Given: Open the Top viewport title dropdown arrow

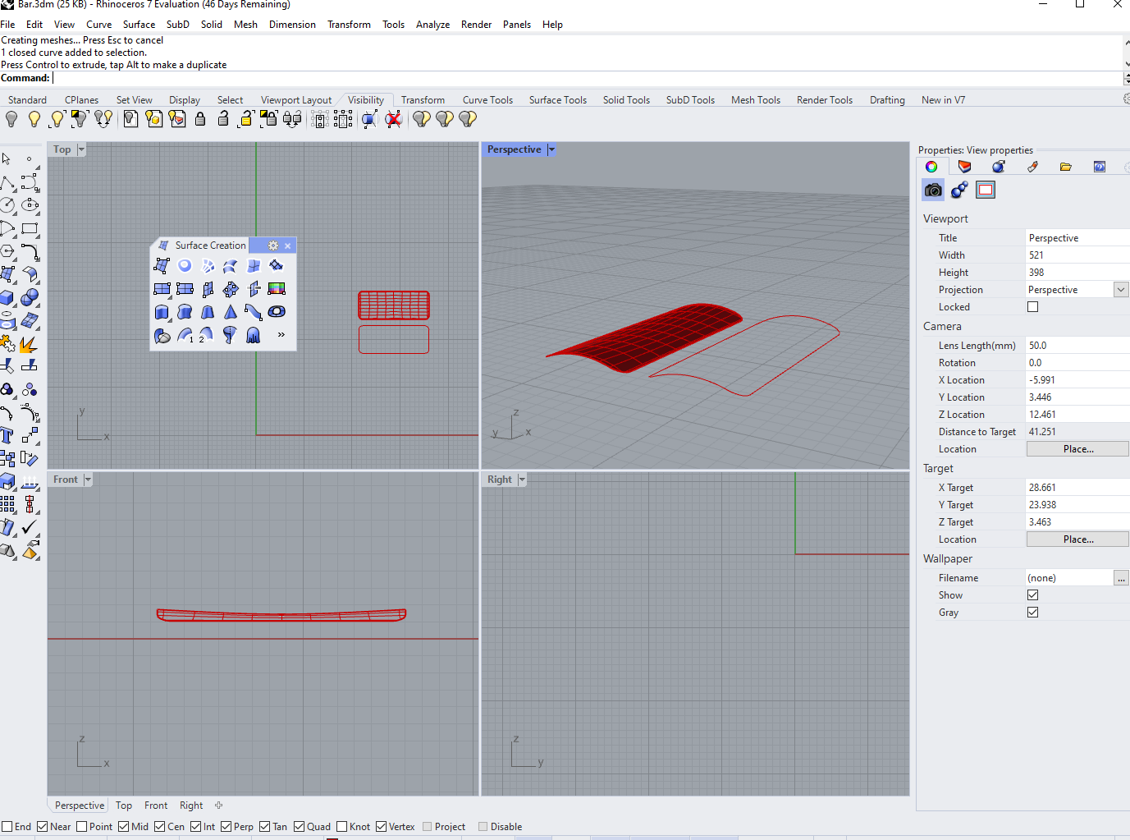Looking at the screenshot, I should [x=81, y=149].
